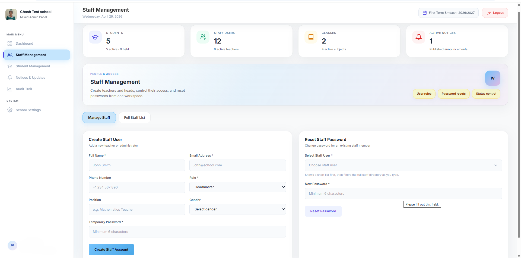Open the Audit Trail page

tap(37, 89)
